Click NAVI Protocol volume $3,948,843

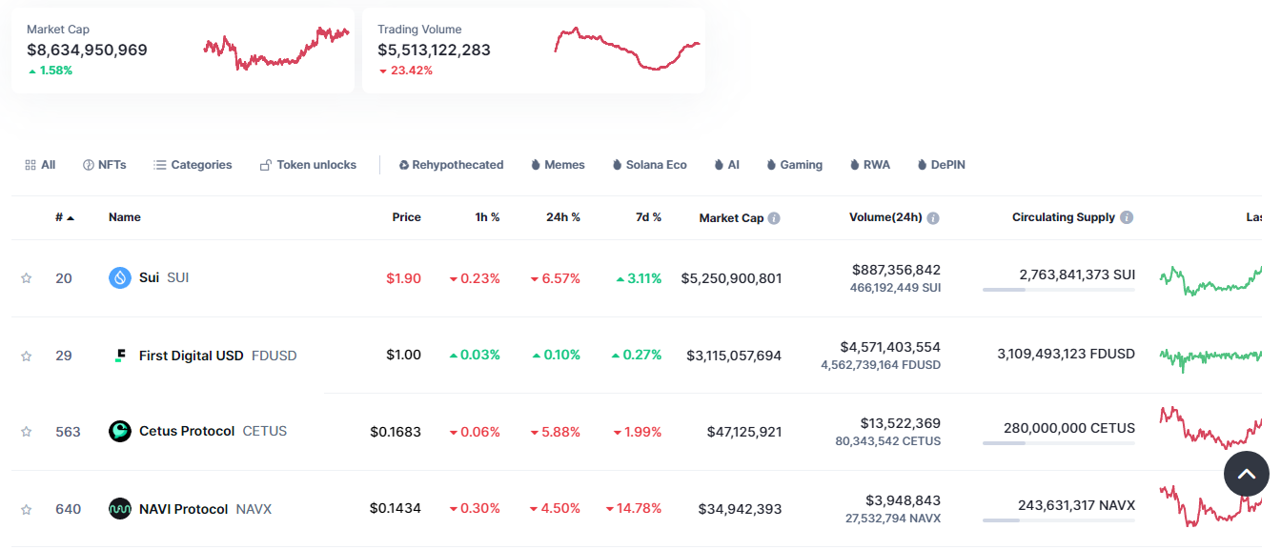[903, 500]
